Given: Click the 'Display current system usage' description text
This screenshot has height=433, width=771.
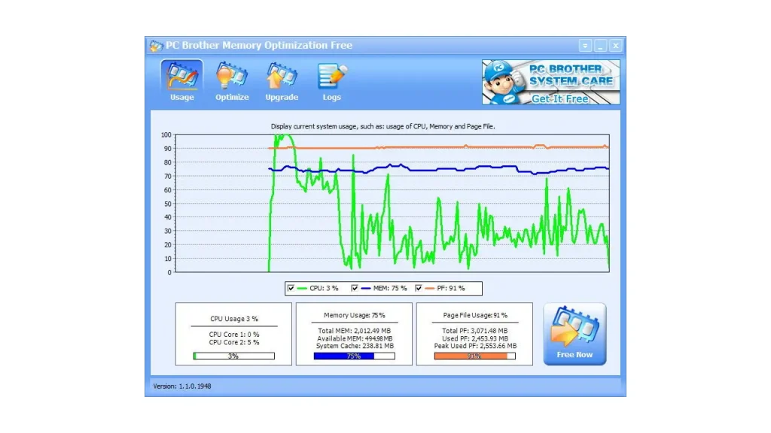Looking at the screenshot, I should tap(382, 126).
